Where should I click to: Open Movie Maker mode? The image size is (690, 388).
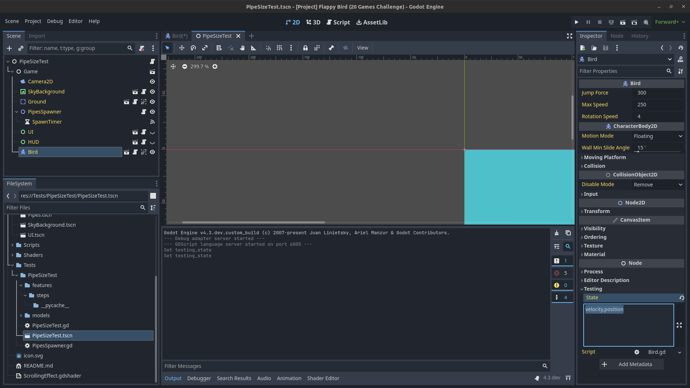tap(646, 22)
